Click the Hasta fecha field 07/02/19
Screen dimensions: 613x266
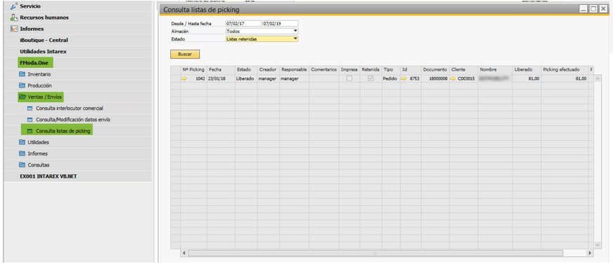(x=281, y=23)
